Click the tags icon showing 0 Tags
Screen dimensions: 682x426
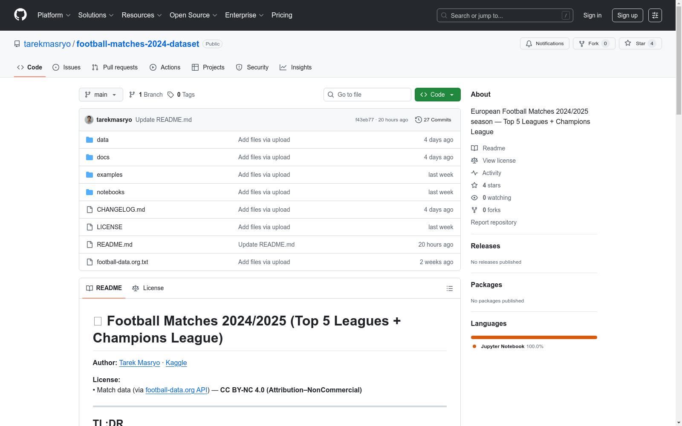coord(170,95)
